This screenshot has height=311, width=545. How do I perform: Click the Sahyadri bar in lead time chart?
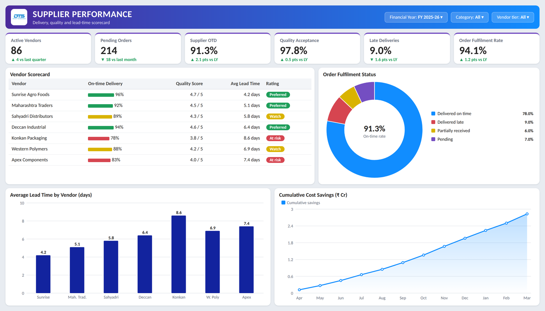pyautogui.click(x=111, y=267)
